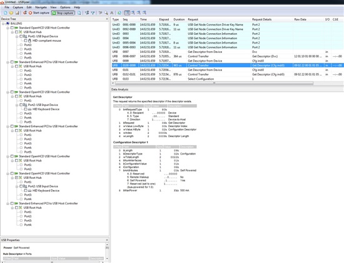Click the New document toolbar icon
The image size is (344, 263).
[x=6, y=13]
